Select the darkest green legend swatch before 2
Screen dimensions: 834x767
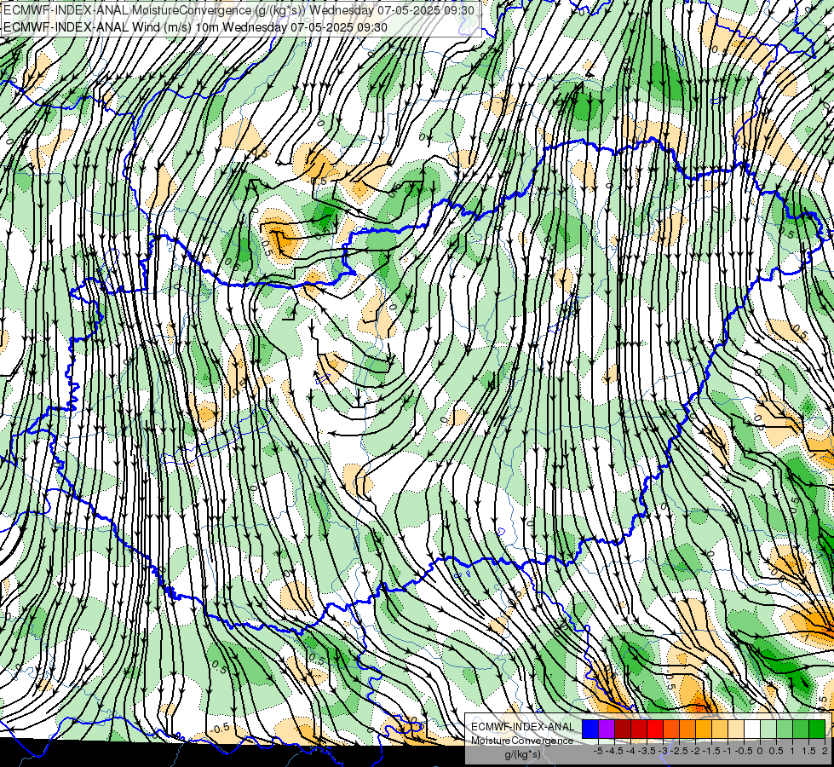point(817,729)
